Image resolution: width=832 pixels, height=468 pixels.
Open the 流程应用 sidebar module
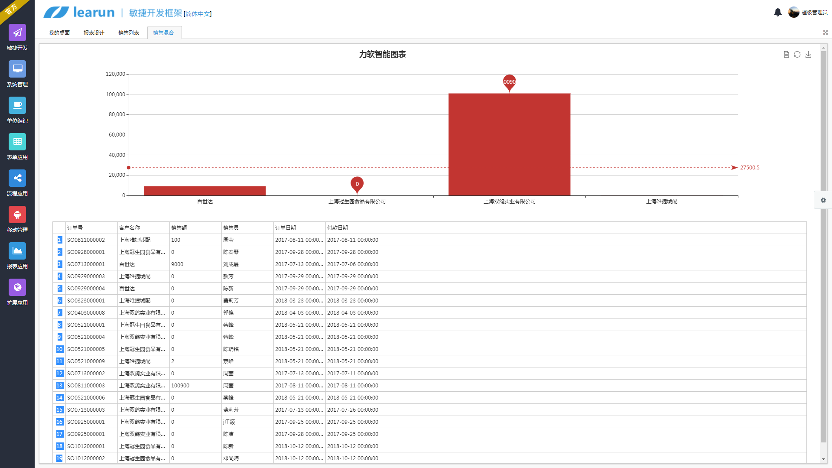(x=17, y=184)
